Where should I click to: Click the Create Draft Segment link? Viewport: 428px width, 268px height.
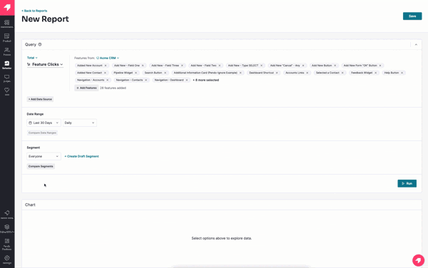[81, 157]
